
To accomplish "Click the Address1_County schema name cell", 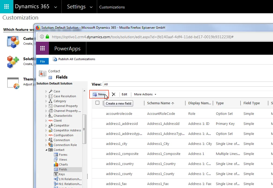I will (x=161, y=174).
